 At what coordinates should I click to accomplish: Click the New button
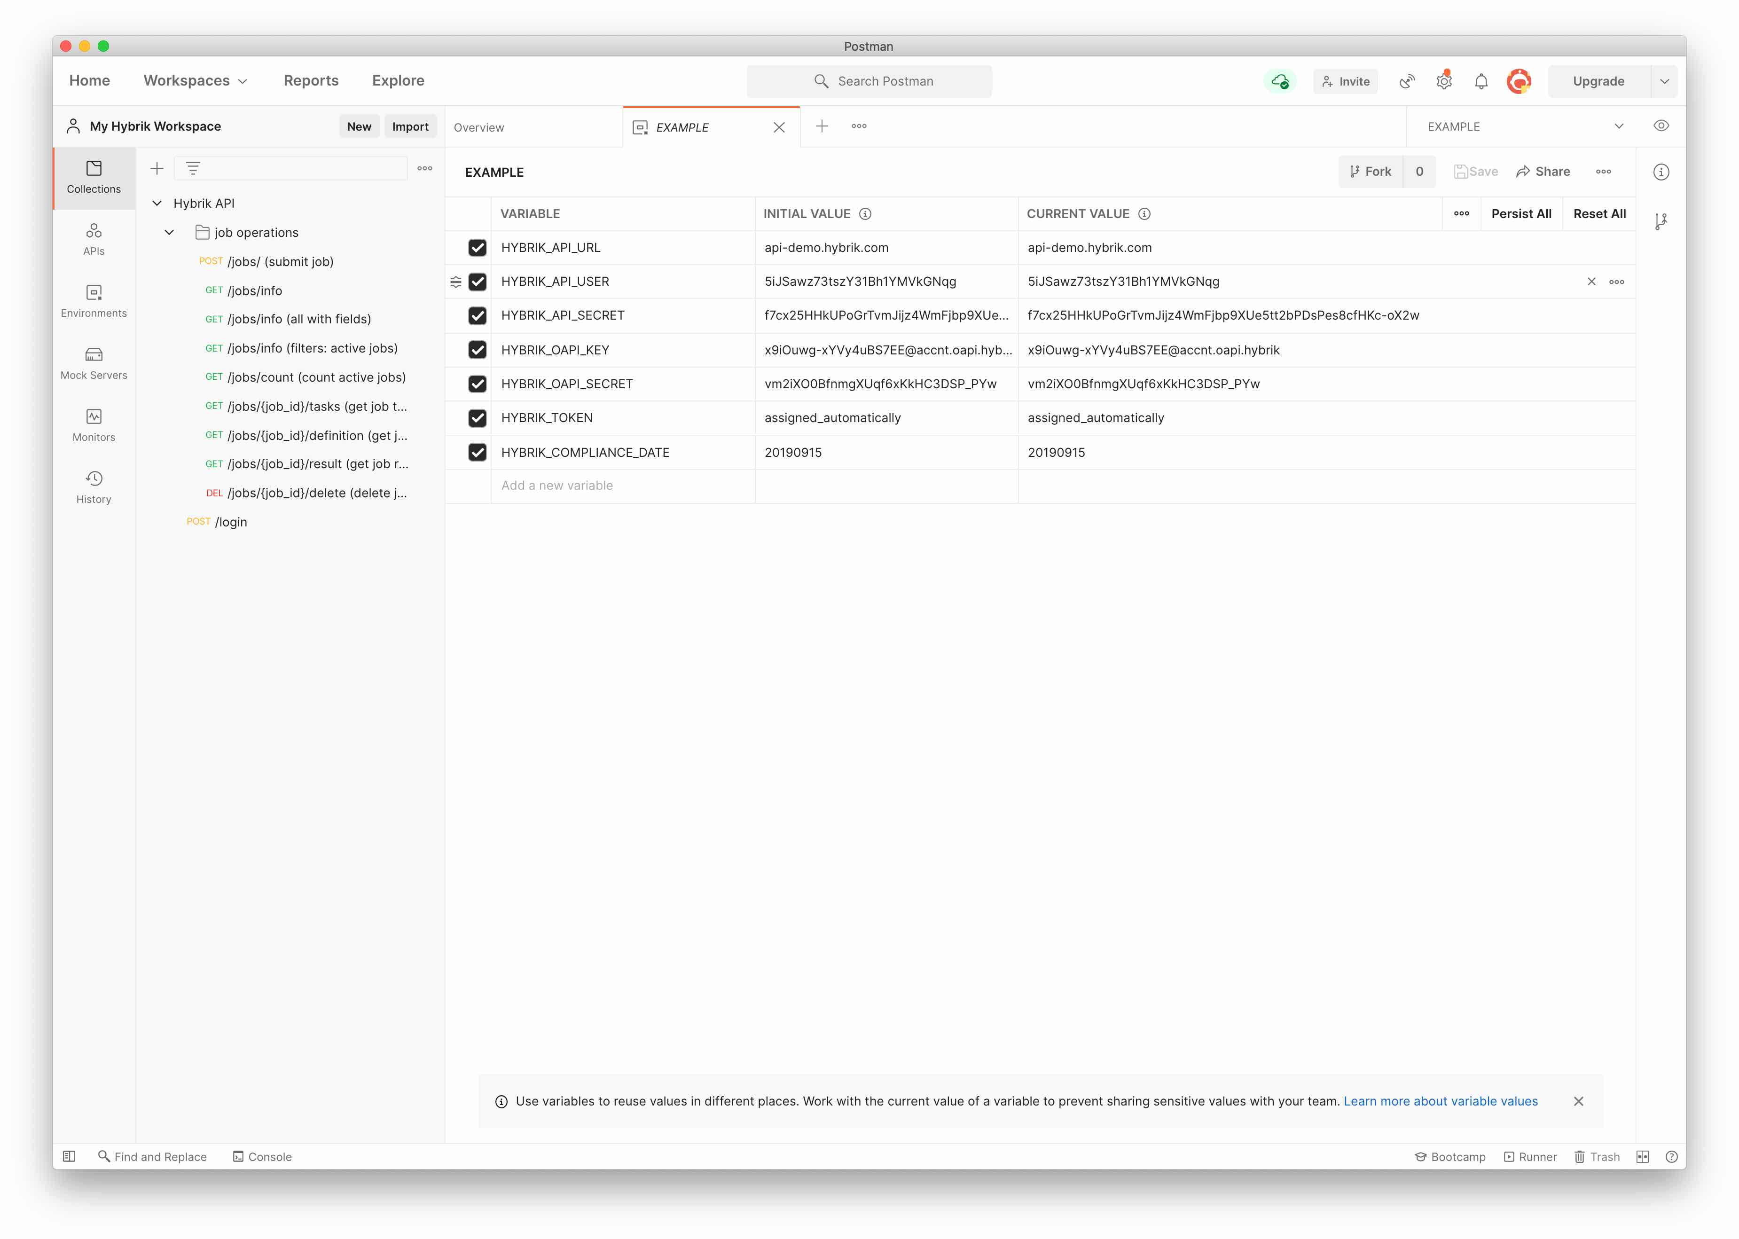359,126
